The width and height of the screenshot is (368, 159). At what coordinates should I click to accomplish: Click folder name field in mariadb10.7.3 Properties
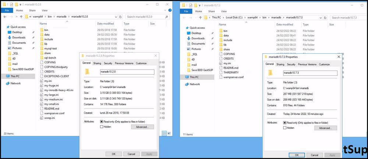[x=310, y=73]
